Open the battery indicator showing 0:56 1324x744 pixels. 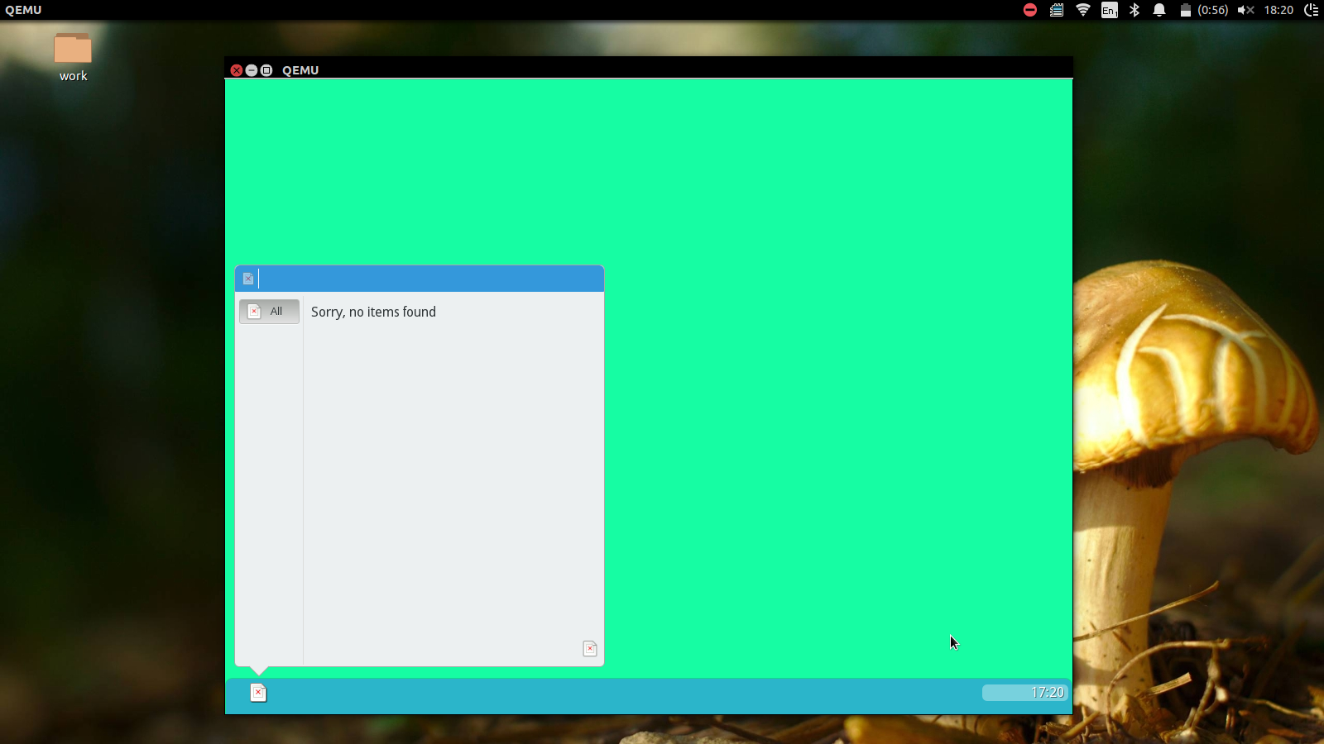coord(1204,10)
